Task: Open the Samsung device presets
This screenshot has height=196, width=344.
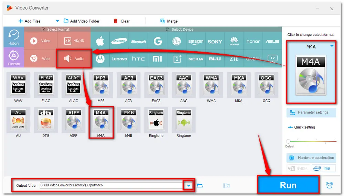Action: point(119,41)
